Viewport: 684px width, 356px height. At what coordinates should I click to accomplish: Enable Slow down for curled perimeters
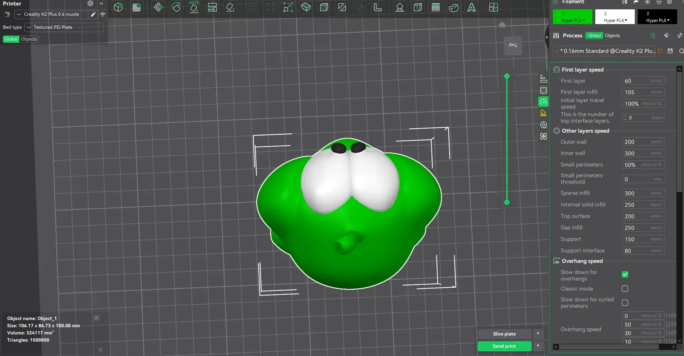(625, 303)
